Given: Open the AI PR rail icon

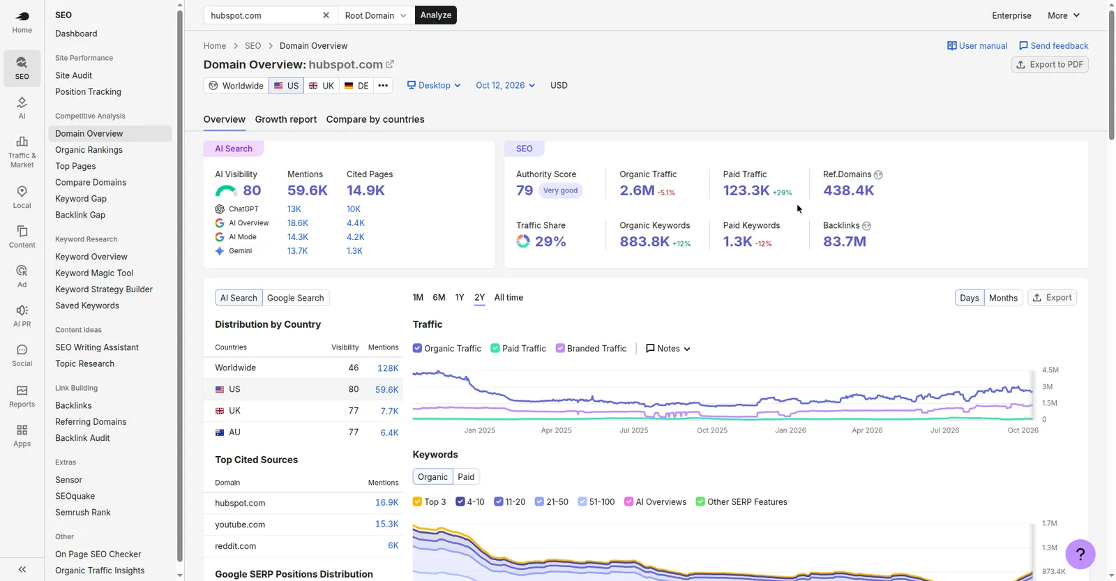Looking at the screenshot, I should (22, 316).
